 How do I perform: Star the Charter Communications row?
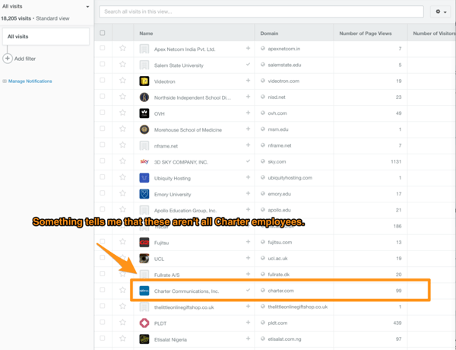pos(122,290)
